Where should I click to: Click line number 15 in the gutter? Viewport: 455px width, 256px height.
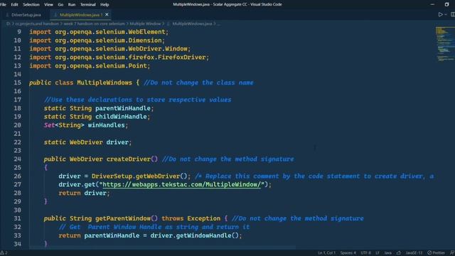(17, 82)
